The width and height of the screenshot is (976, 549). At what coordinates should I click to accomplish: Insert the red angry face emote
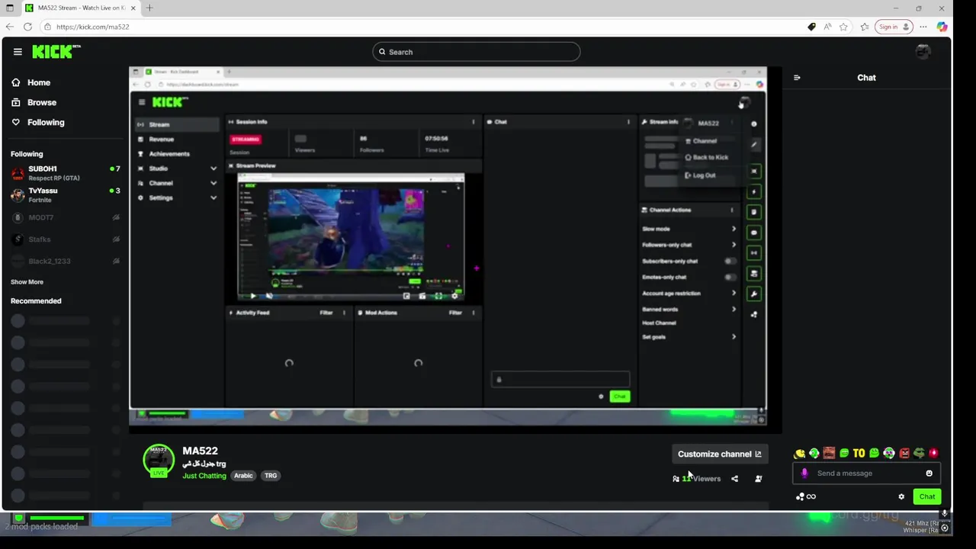(x=904, y=453)
